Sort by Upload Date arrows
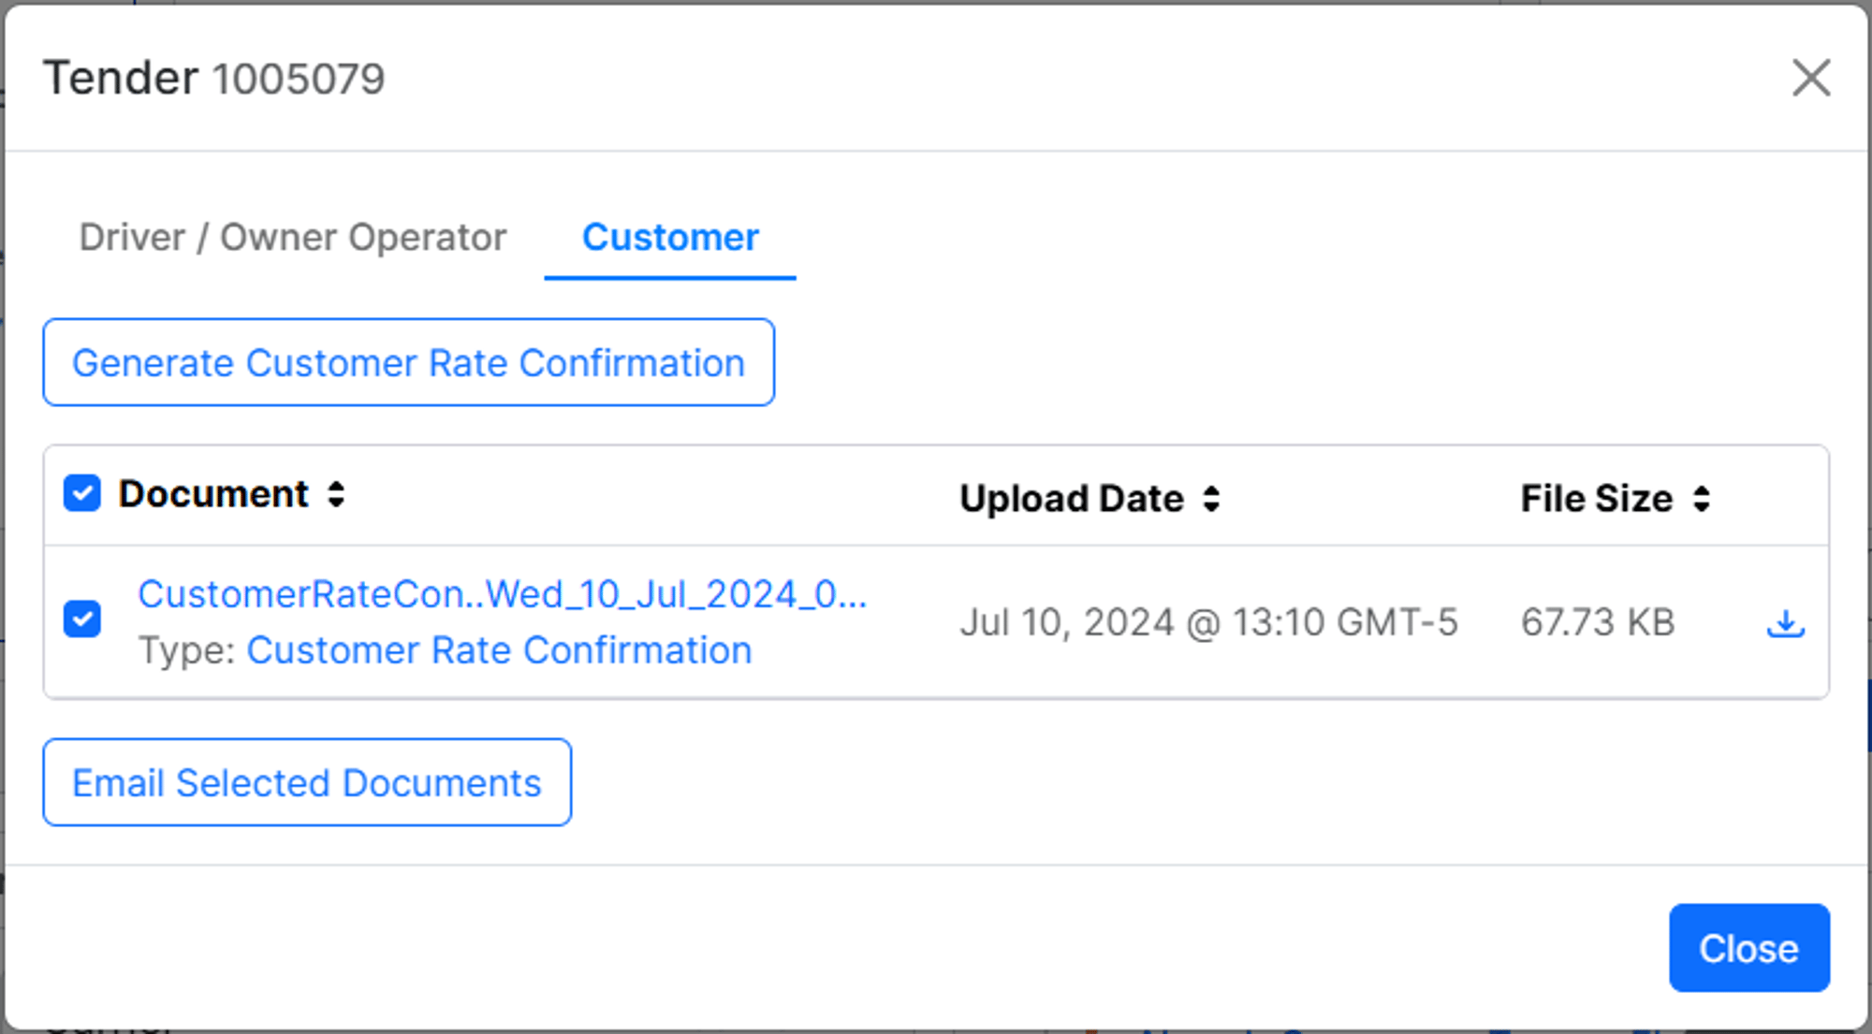Image resolution: width=1872 pixels, height=1034 pixels. pyautogui.click(x=1211, y=499)
